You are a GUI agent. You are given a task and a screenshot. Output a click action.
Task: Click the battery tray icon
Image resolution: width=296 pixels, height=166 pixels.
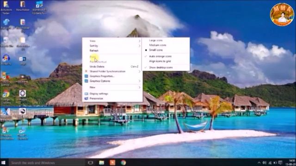pos(275,163)
